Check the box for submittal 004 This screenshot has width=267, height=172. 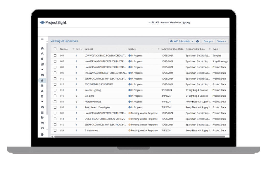55,56
